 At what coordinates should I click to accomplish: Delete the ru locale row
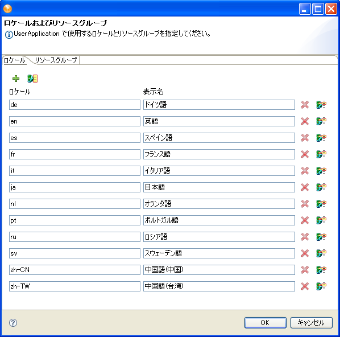click(305, 237)
